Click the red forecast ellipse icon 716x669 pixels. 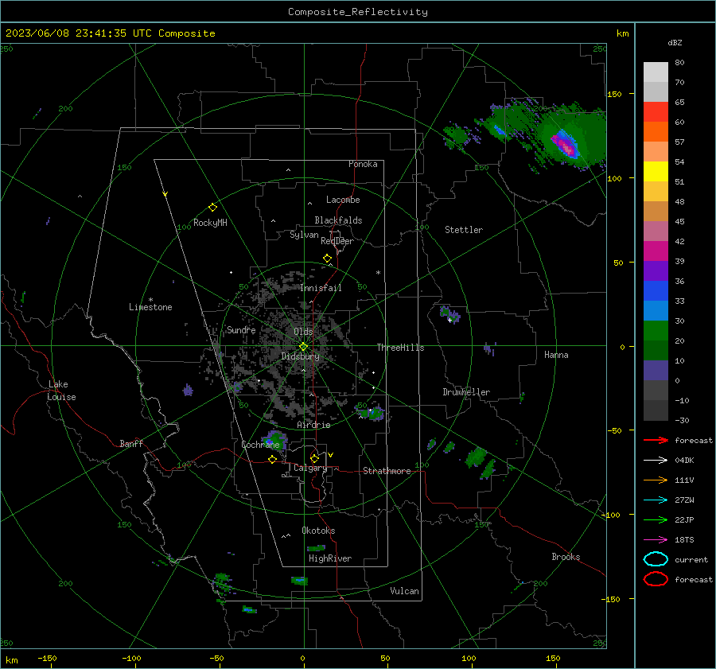pos(656,579)
